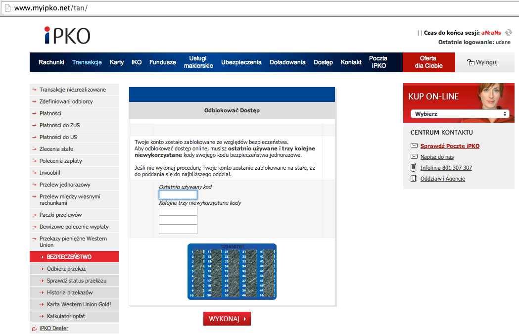The image size is (519, 336).
Task: Select Odbierz przekaz in sidebar
Action: [74, 269]
